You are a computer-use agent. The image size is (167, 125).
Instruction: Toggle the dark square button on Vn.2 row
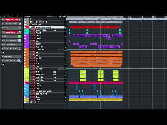31,55
